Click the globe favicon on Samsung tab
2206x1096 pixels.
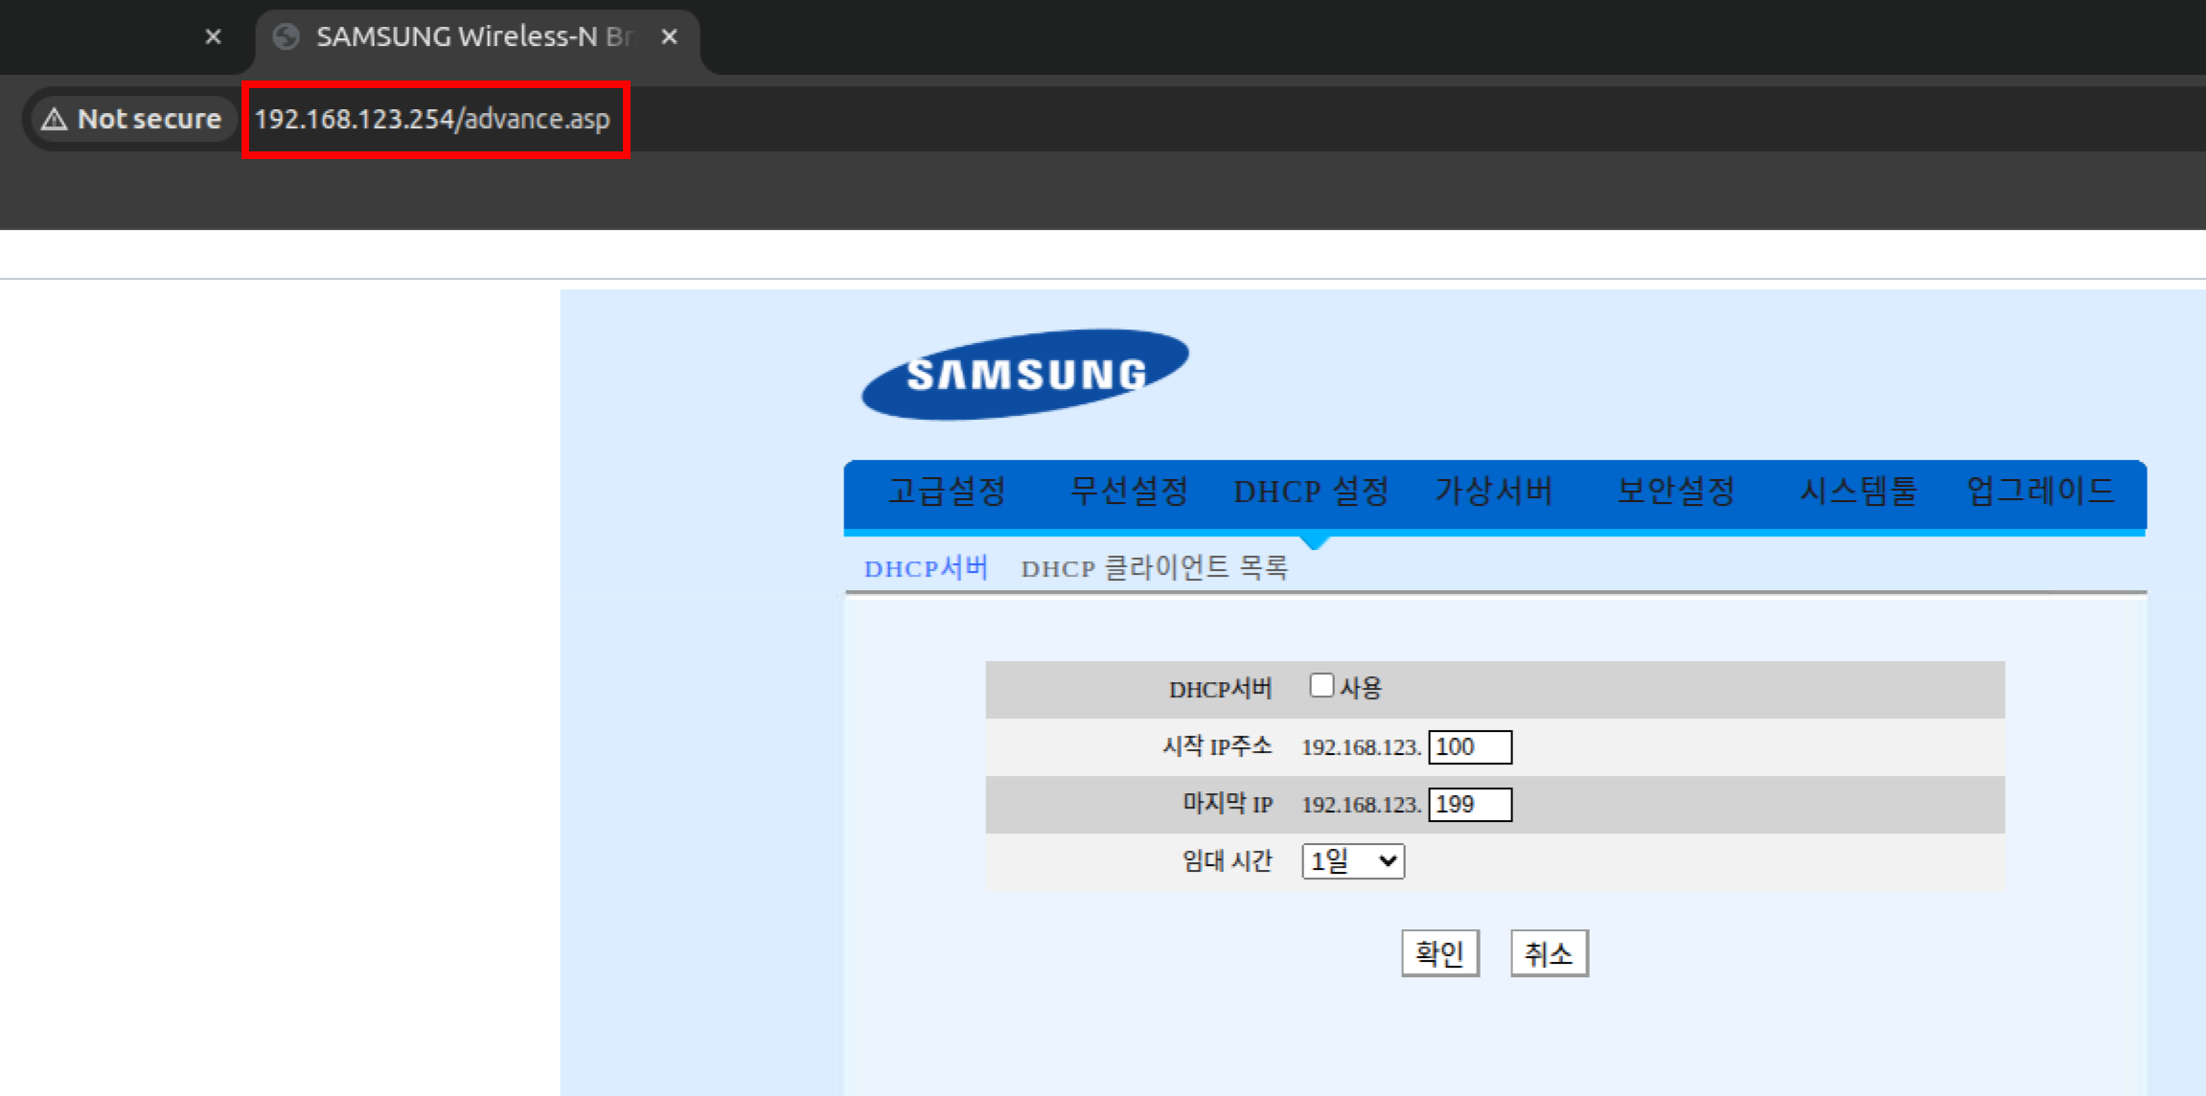pos(286,36)
